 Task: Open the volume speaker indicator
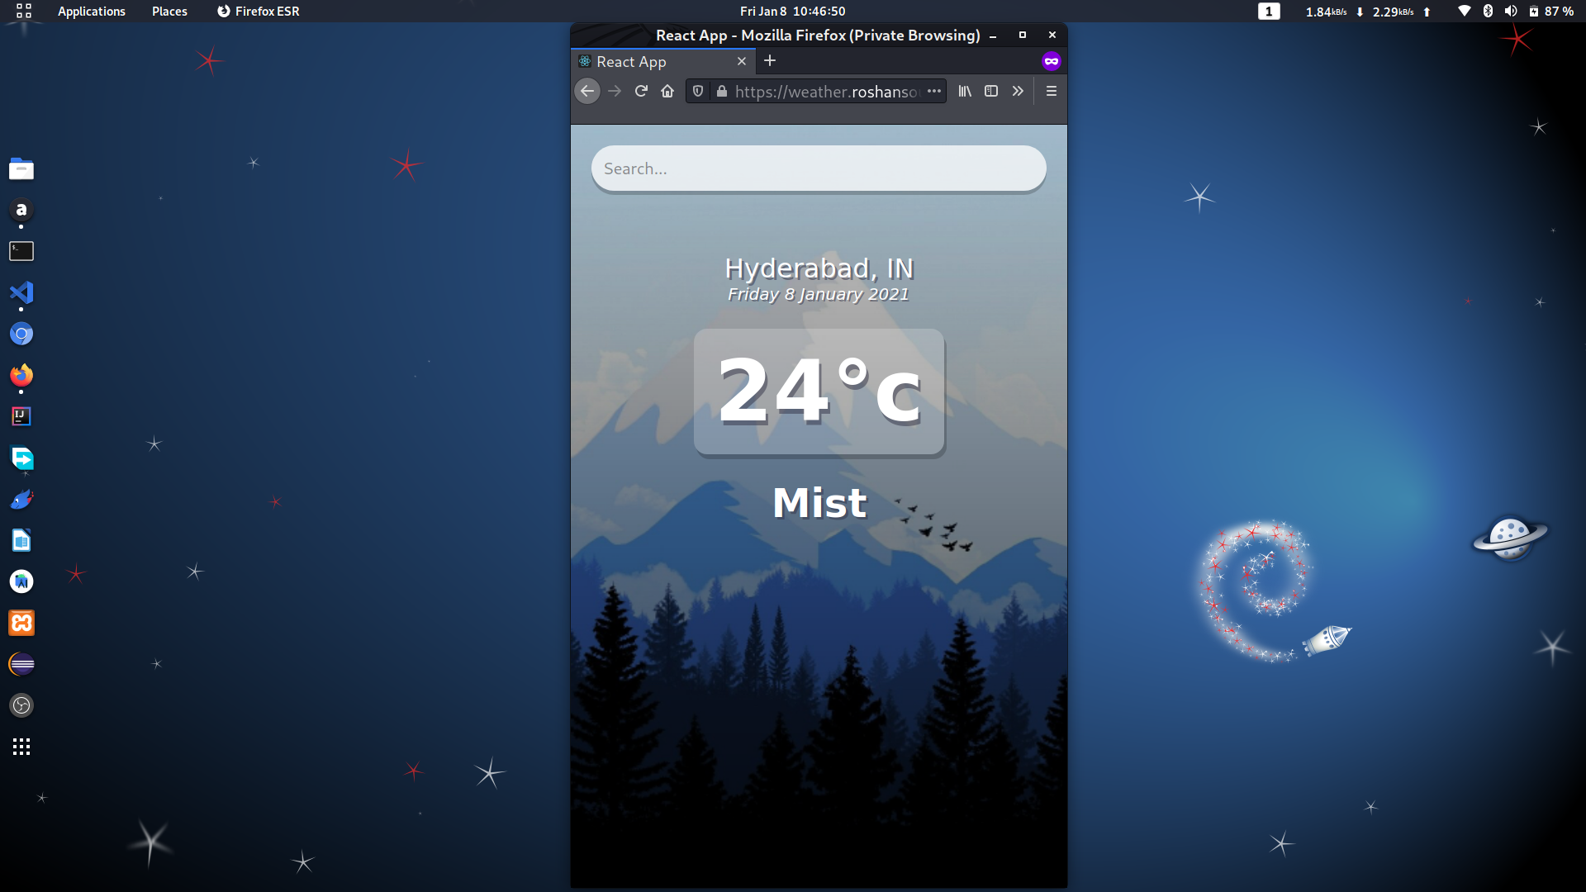pyautogui.click(x=1511, y=11)
